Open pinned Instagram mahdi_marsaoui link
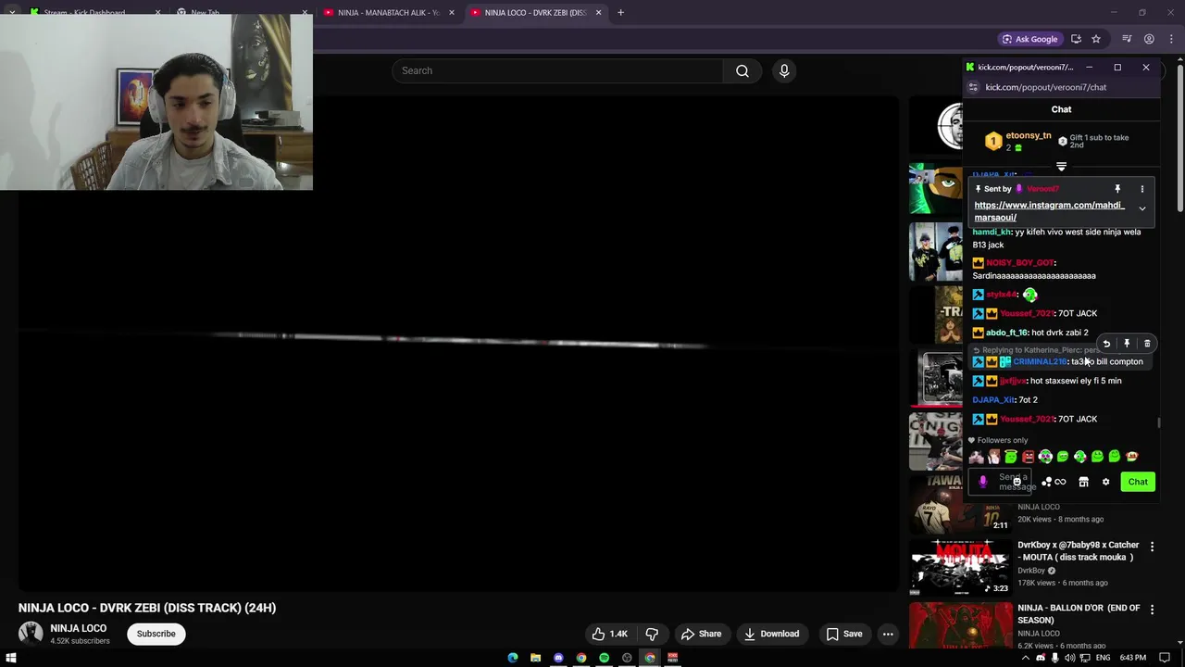Image resolution: width=1185 pixels, height=667 pixels. click(x=1049, y=211)
